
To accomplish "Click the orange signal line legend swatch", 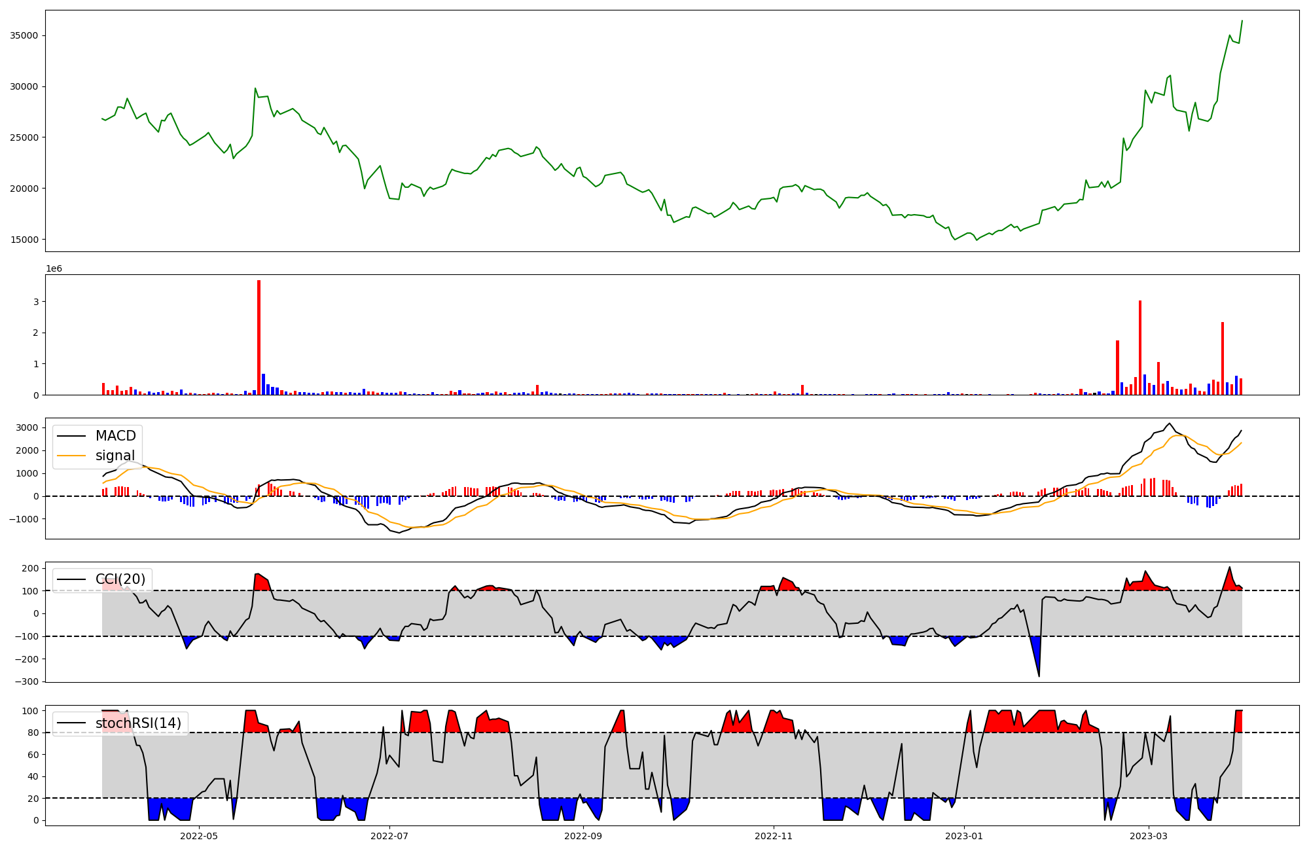I will pos(71,456).
